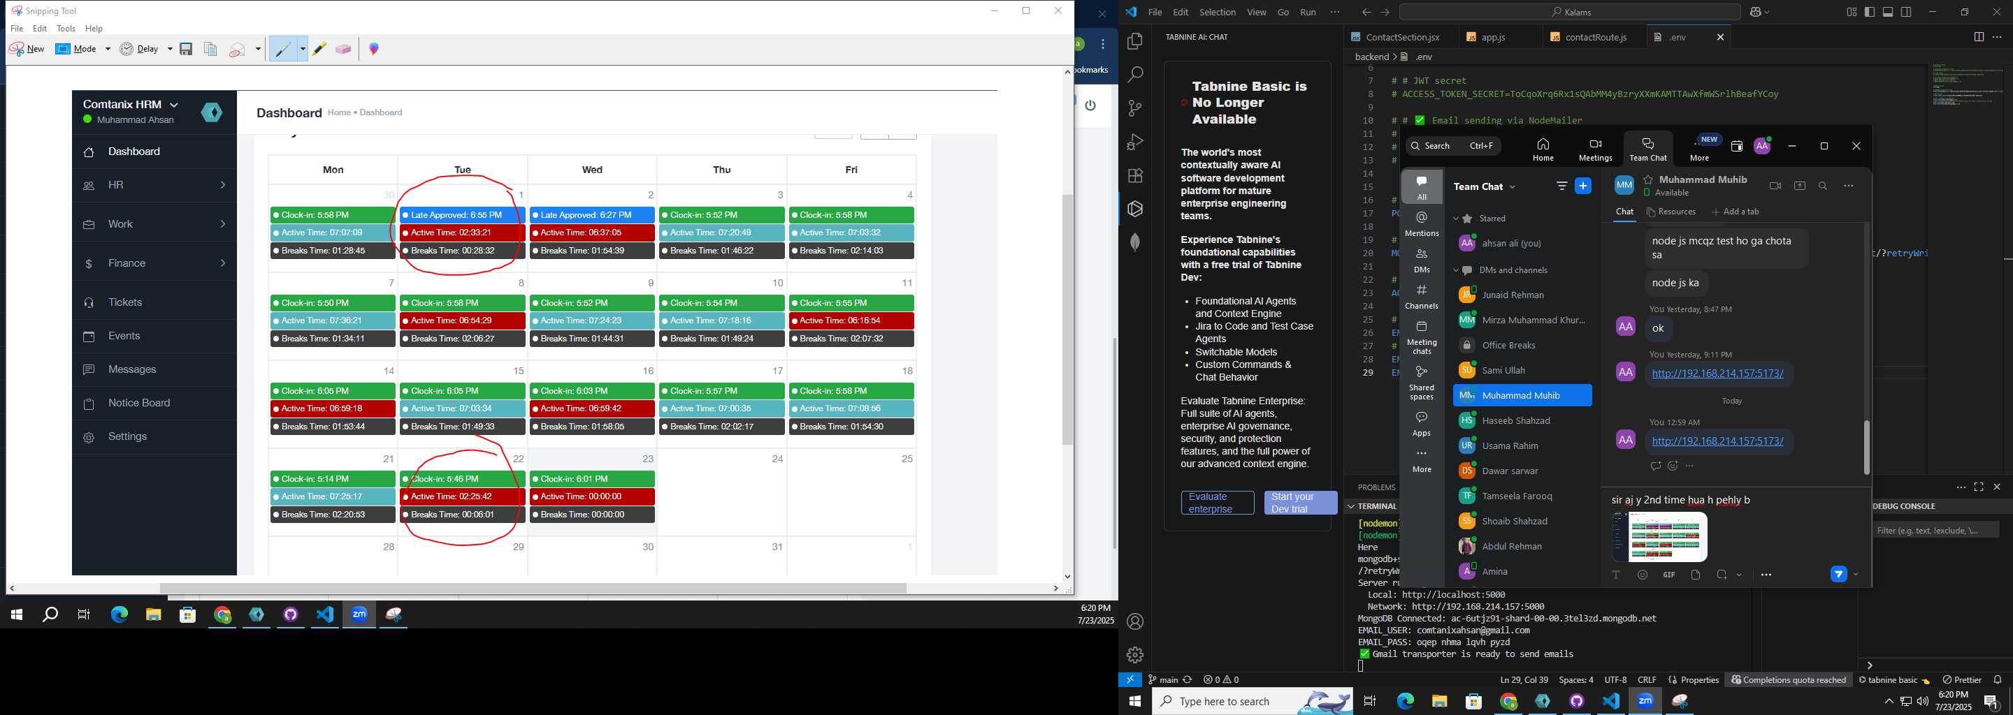2013x715 pixels.
Task: Send the Zoom message with blue arrow
Action: [x=1839, y=575]
